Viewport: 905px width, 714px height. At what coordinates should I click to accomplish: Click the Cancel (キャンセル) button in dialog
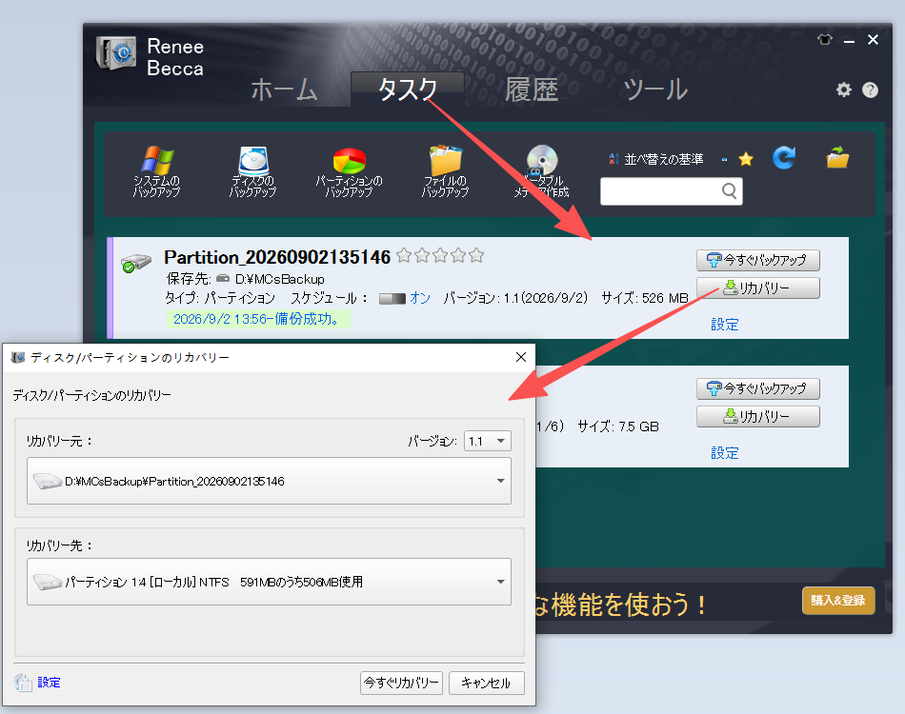pyautogui.click(x=487, y=683)
